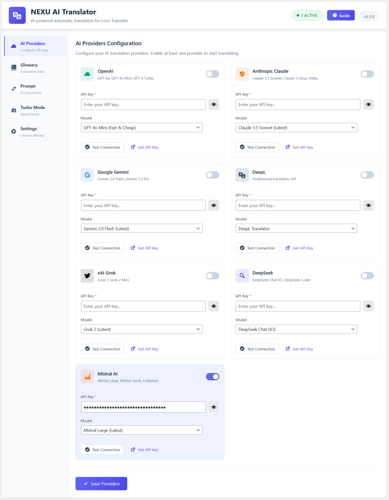Open the Mistral Large model dropdown

tap(142, 430)
